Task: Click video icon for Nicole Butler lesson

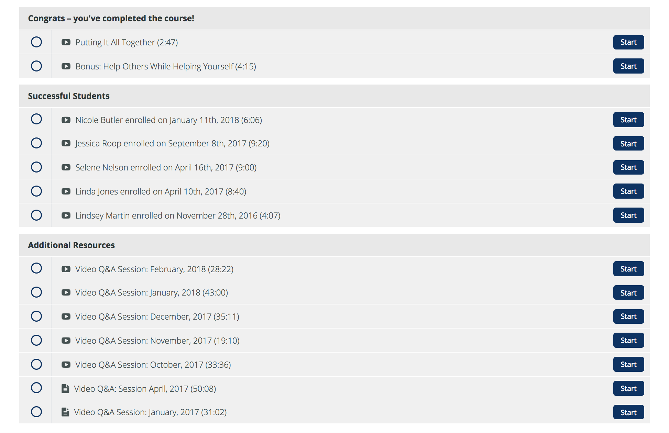Action: (66, 120)
